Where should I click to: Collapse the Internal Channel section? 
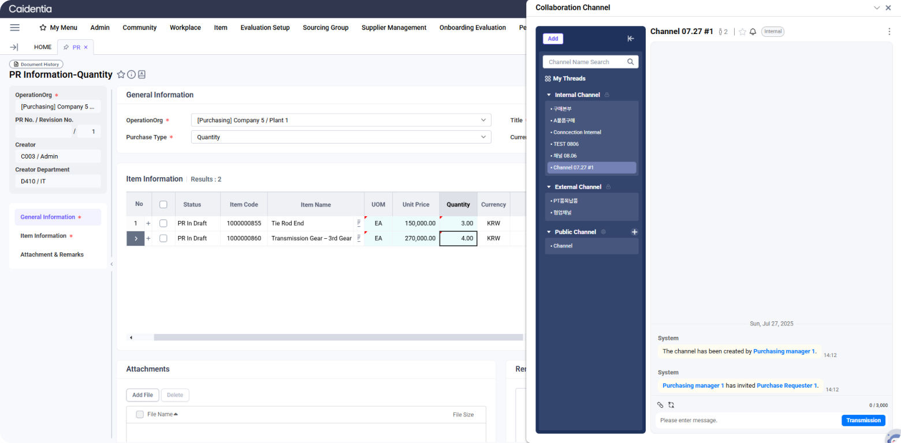[549, 95]
